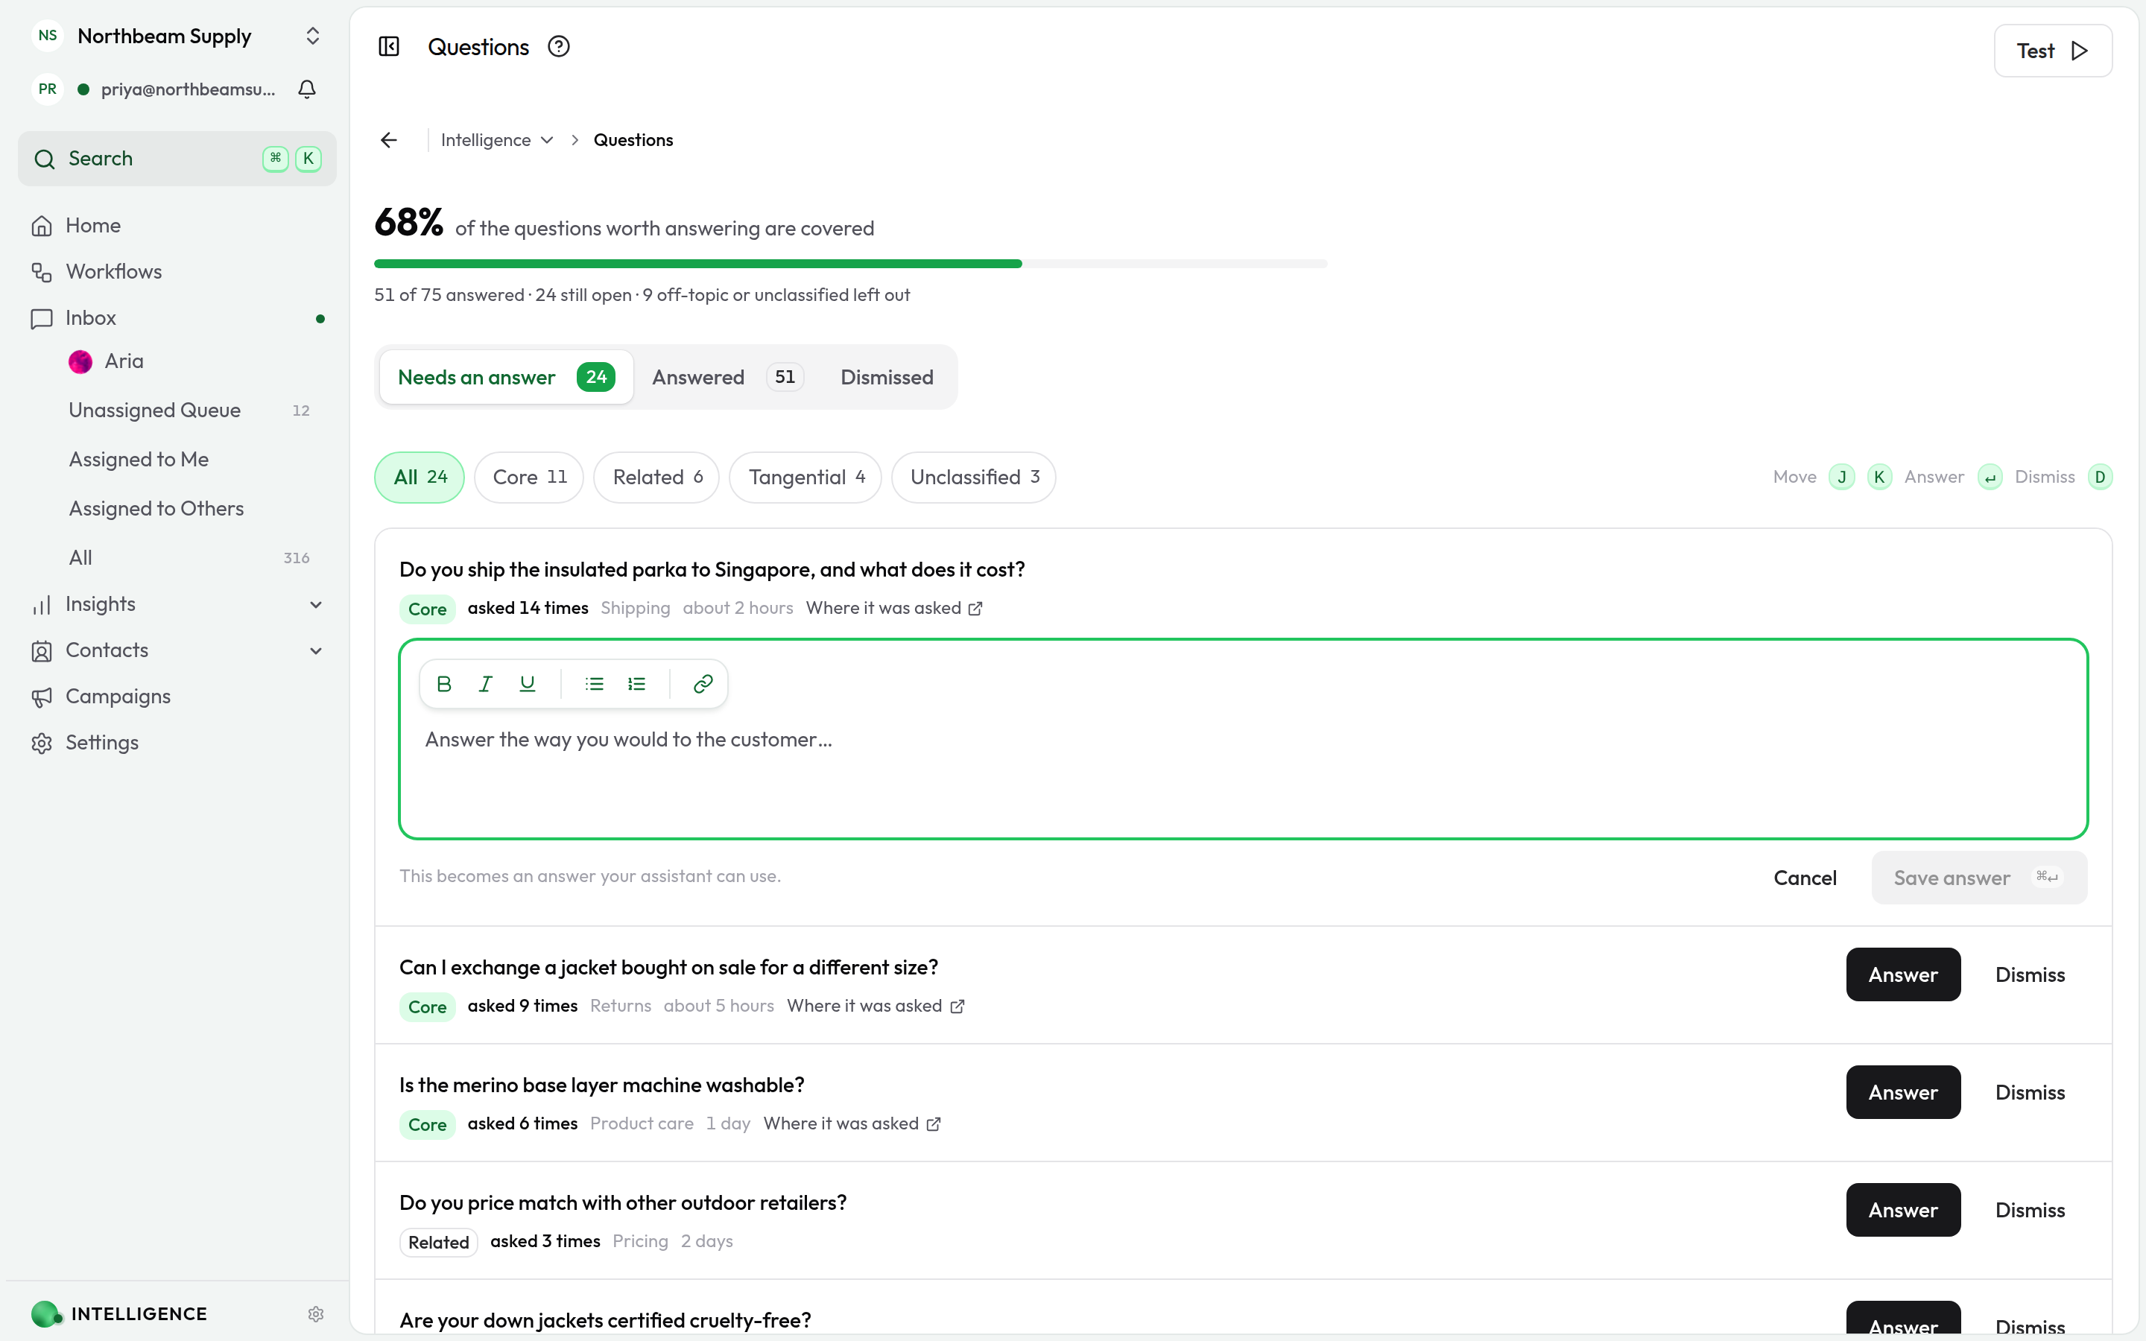Filter by Core questions
The height and width of the screenshot is (1341, 2146).
pyautogui.click(x=528, y=477)
